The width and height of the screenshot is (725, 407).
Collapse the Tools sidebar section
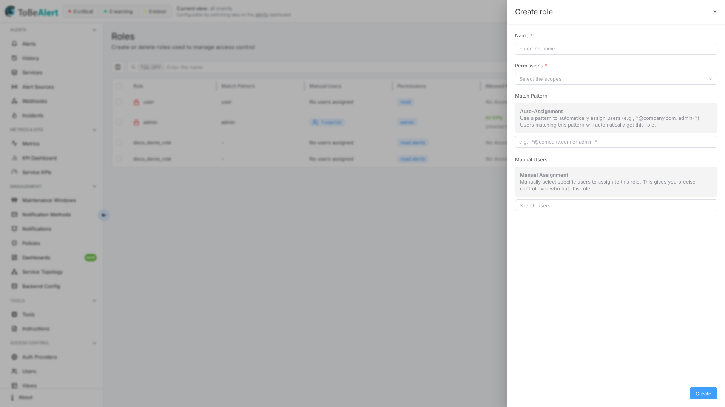pyautogui.click(x=94, y=301)
